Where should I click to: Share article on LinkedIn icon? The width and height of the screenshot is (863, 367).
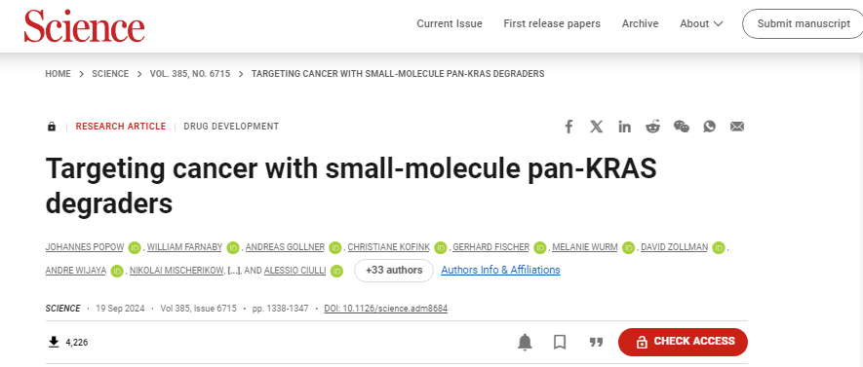pyautogui.click(x=625, y=127)
